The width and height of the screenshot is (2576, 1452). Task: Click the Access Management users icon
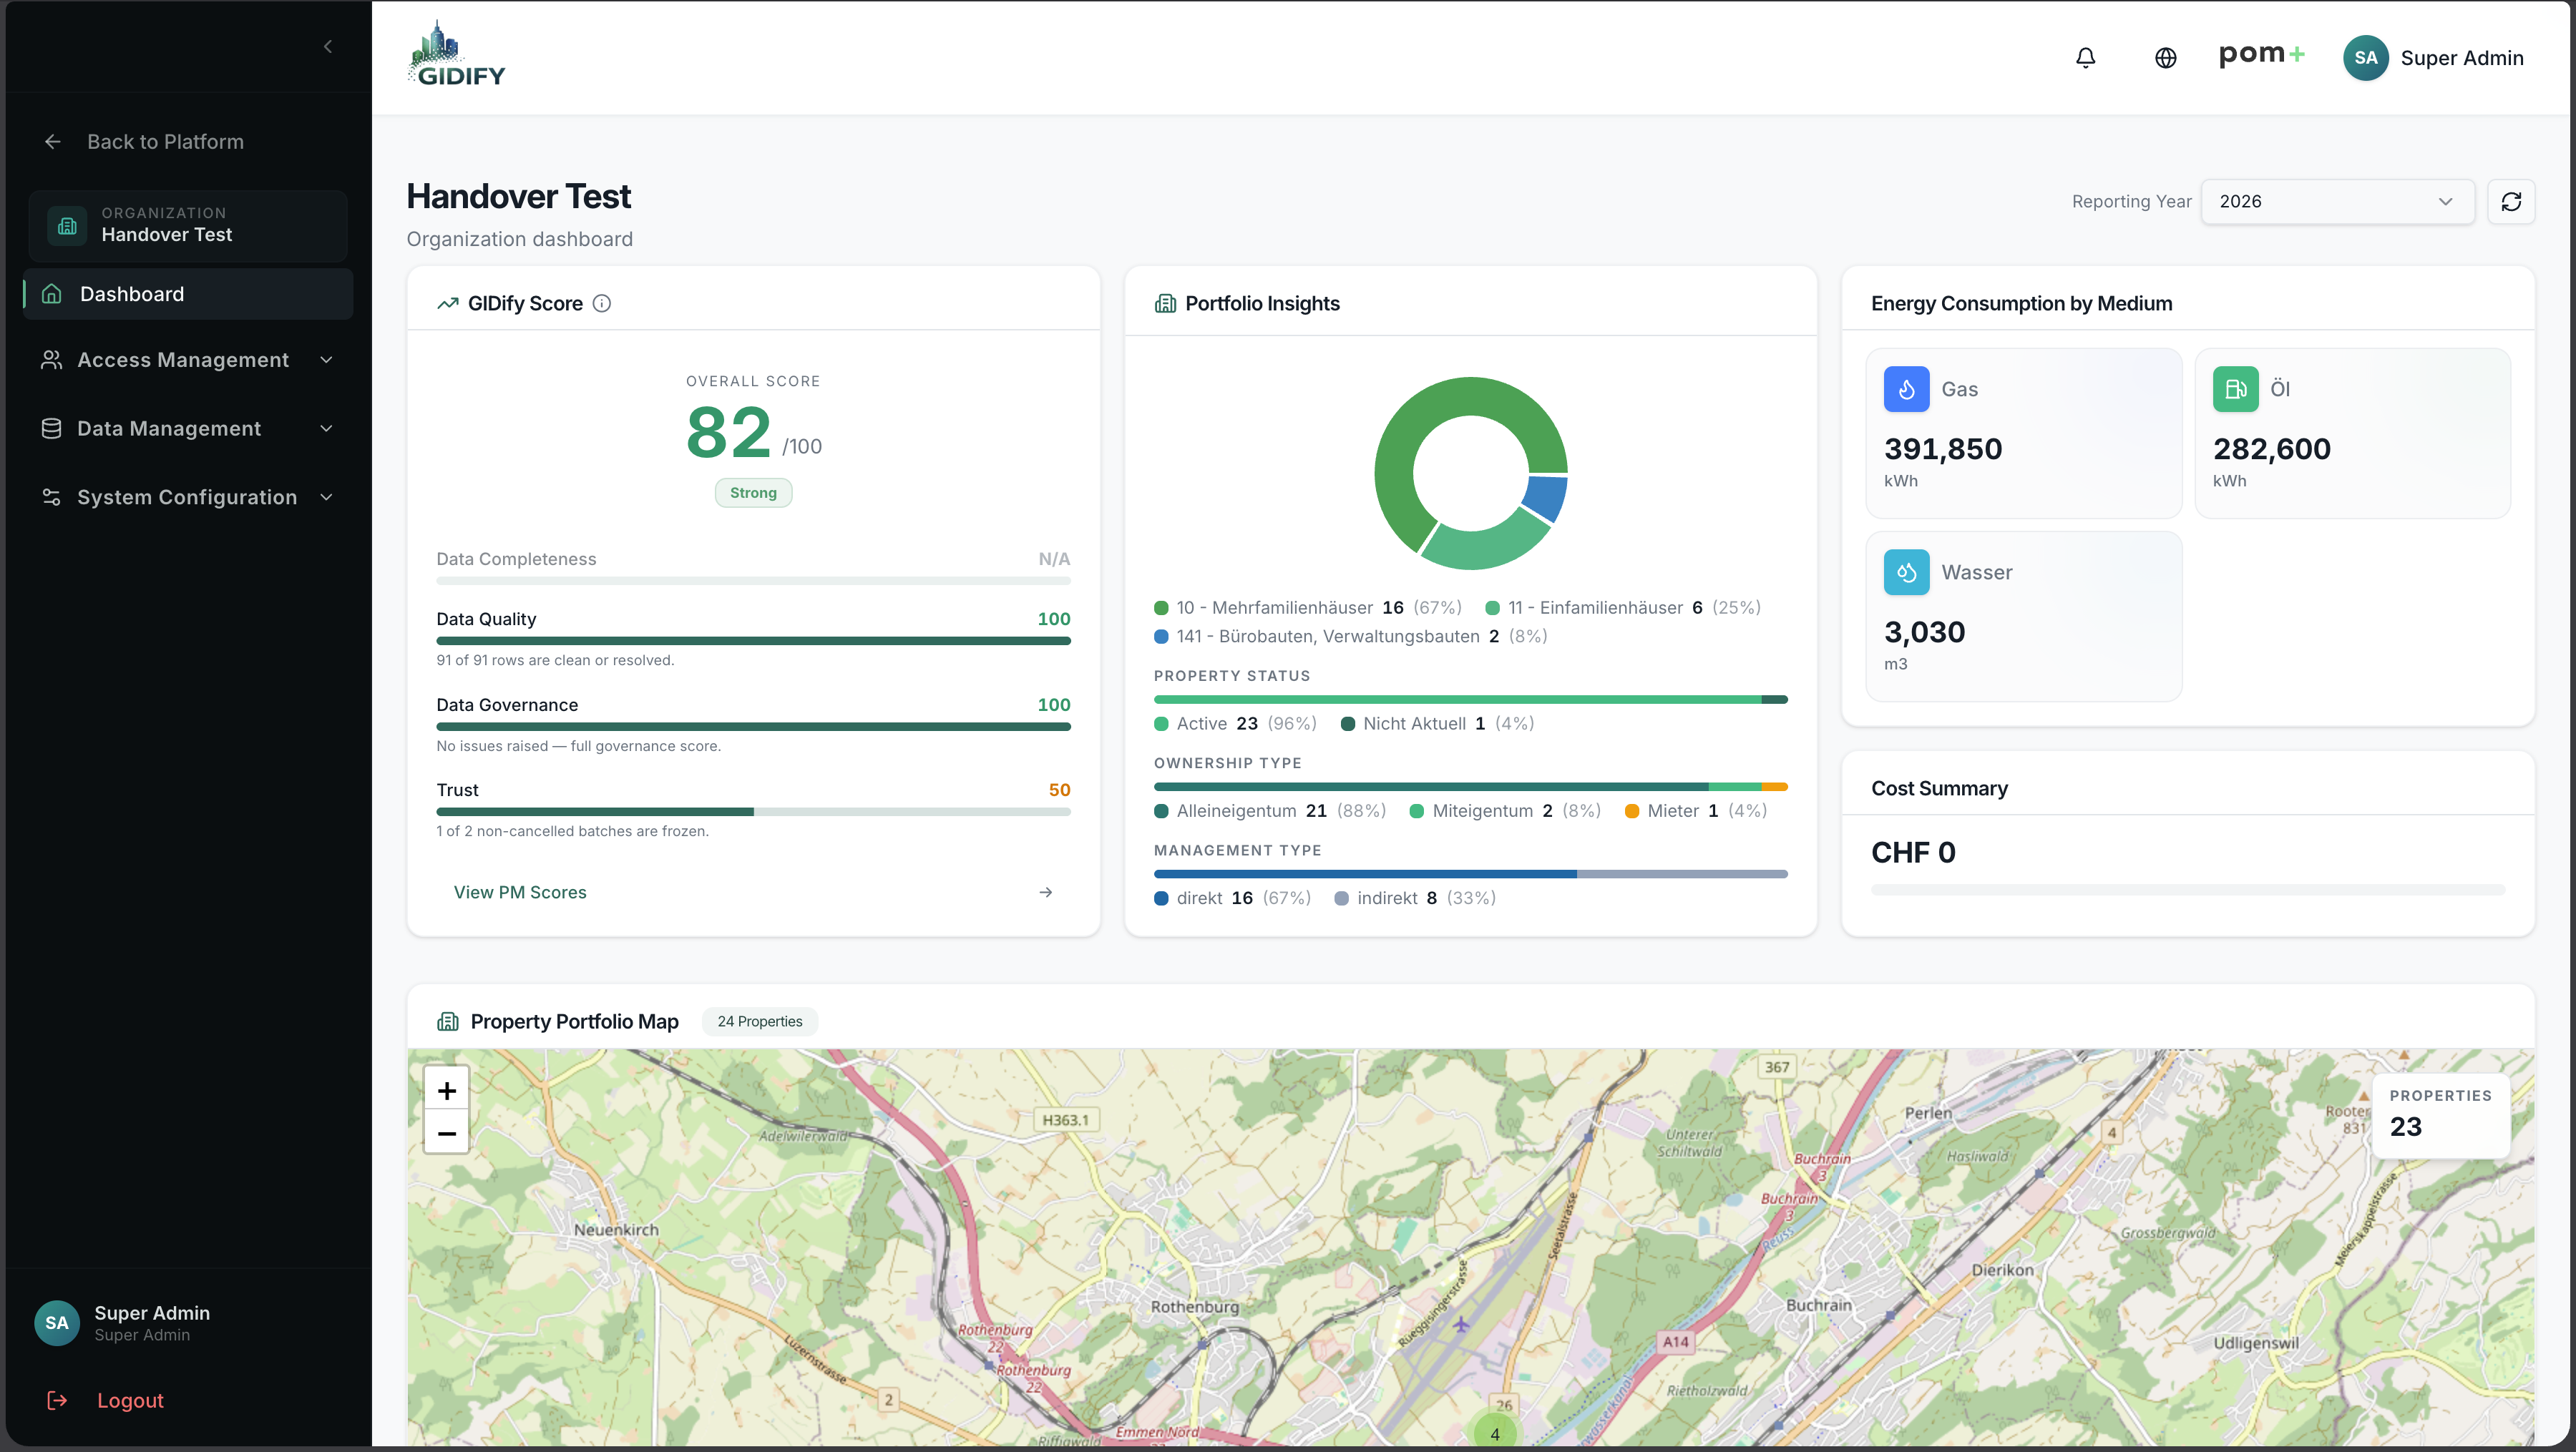[51, 360]
